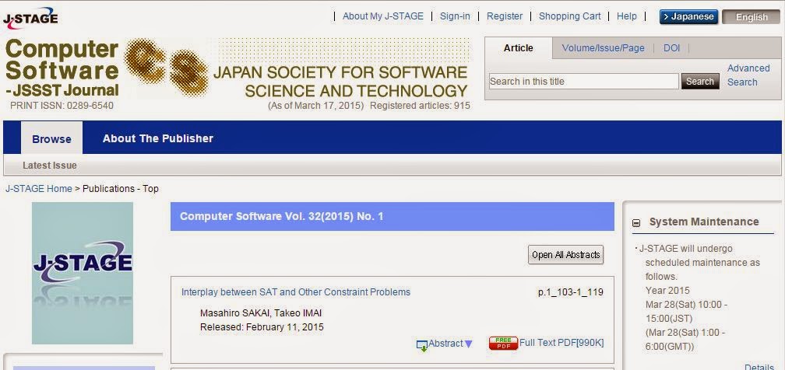Click Publications - Top breadcrumb text
Viewport: 785px width, 370px height.
click(121, 189)
